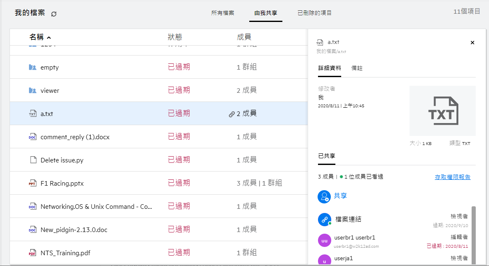Close the a.txt details panel
Image resolution: width=489 pixels, height=266 pixels.
point(472,43)
